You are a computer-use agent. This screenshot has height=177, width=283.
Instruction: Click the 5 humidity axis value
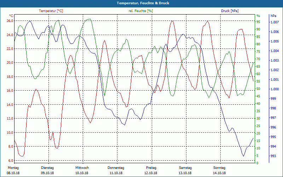click(x=258, y=156)
